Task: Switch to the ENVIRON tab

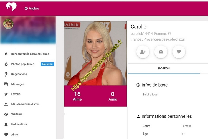Action: tap(164, 68)
